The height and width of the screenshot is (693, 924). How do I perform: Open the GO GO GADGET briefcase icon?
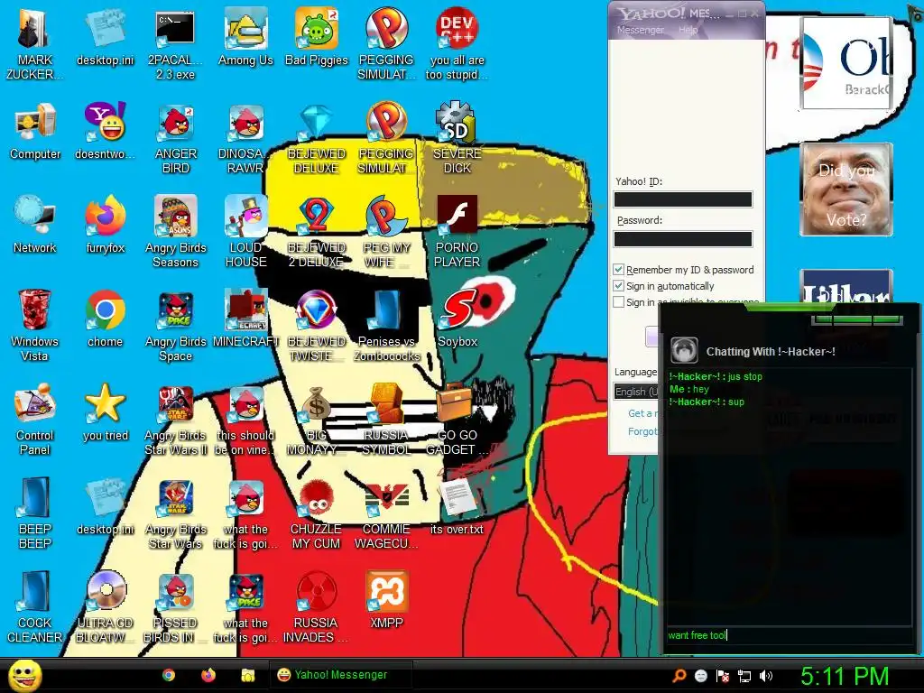[457, 419]
